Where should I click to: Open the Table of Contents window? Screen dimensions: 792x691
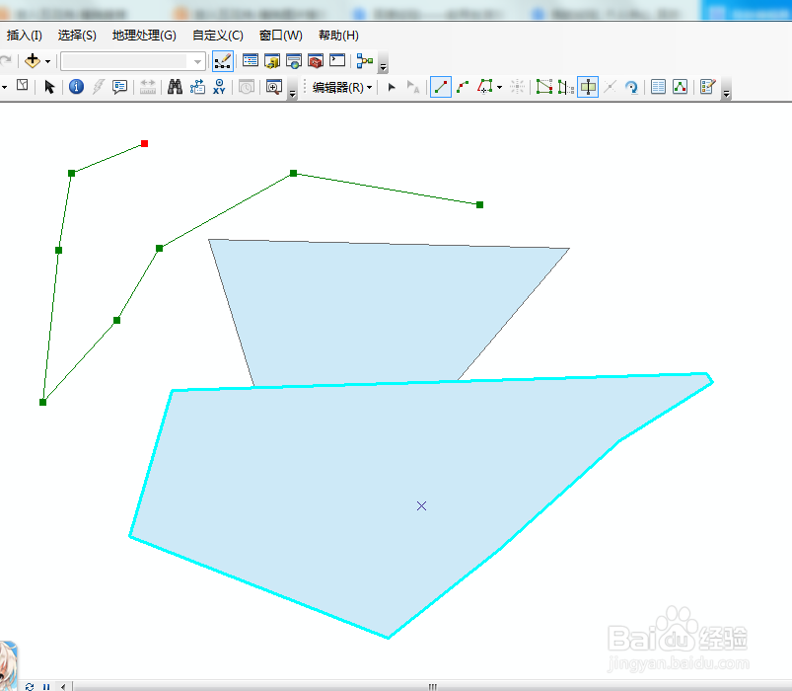[250, 61]
